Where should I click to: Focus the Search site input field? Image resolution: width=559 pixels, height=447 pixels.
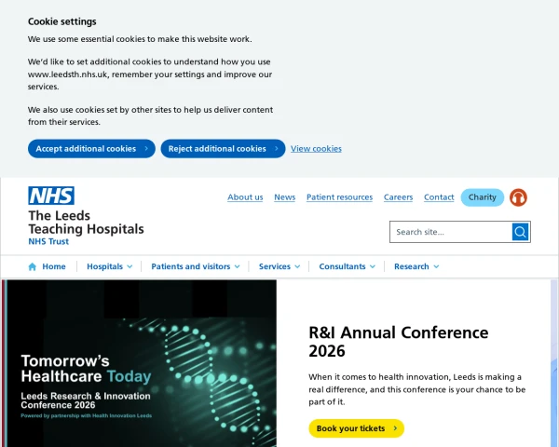point(451,232)
